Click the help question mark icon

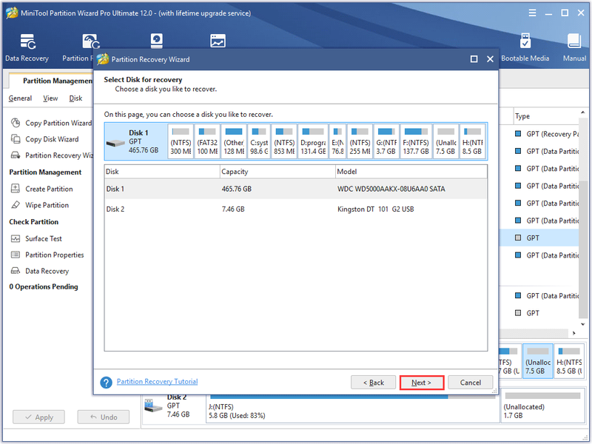point(106,383)
